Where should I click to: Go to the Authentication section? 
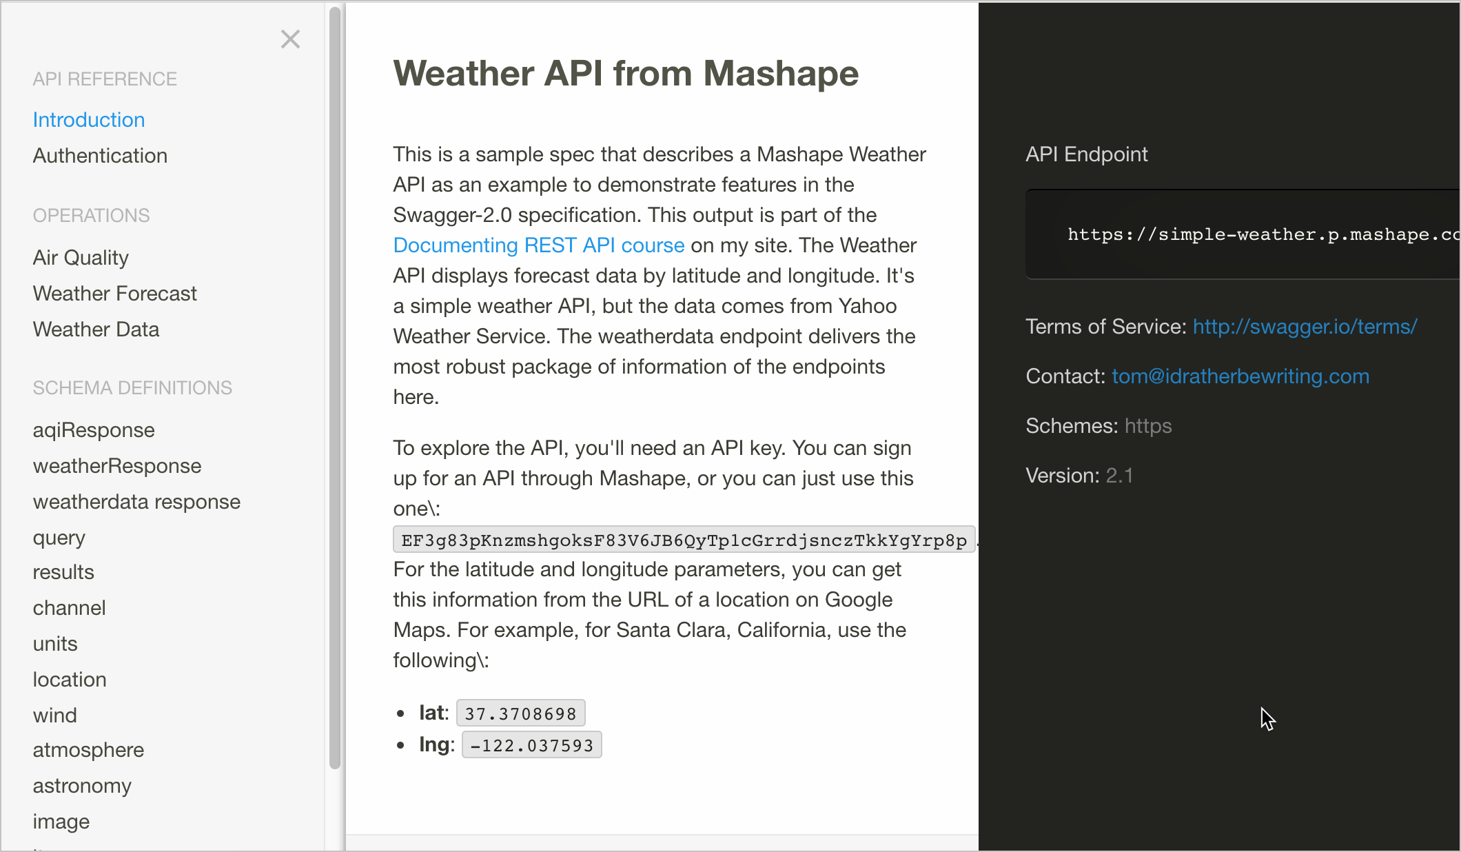(x=100, y=156)
